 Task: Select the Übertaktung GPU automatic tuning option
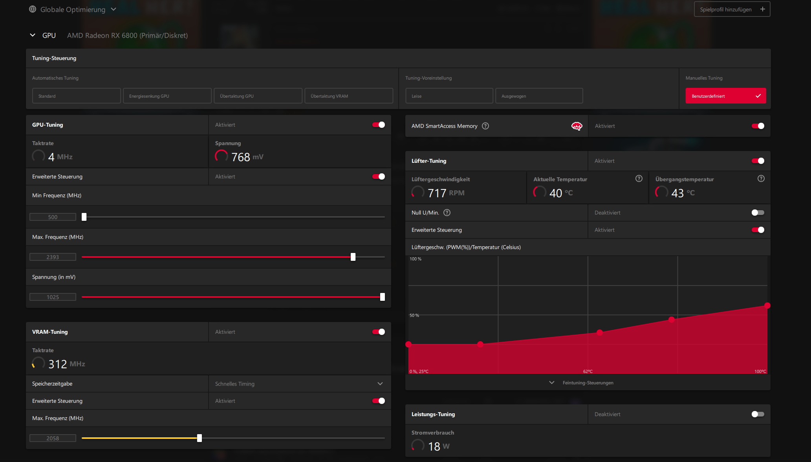point(258,96)
